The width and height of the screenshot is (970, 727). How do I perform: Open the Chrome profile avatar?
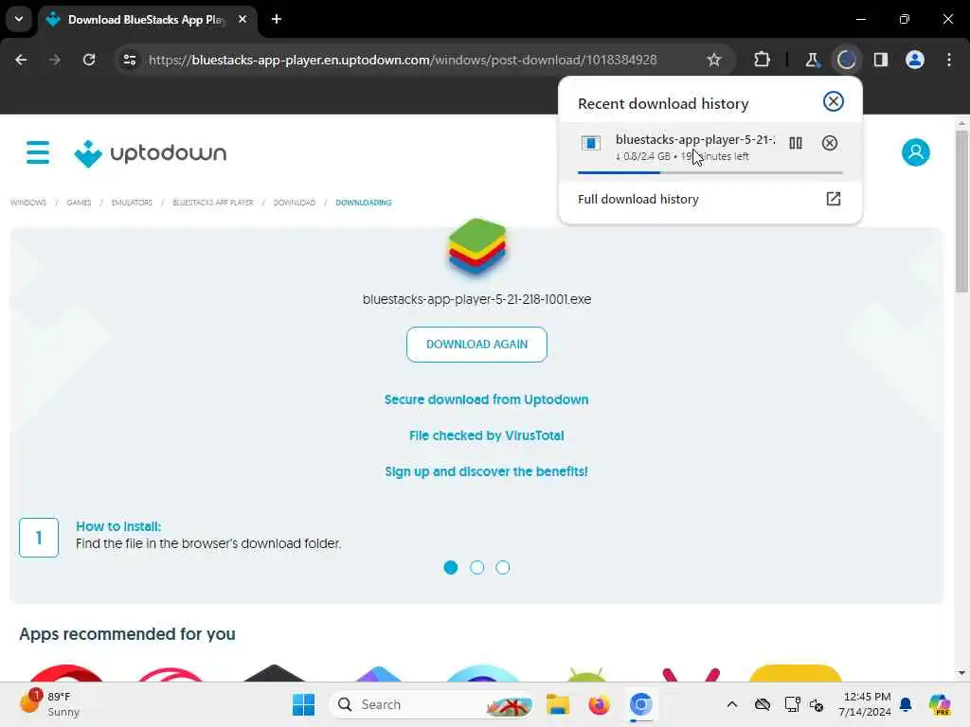pos(915,60)
